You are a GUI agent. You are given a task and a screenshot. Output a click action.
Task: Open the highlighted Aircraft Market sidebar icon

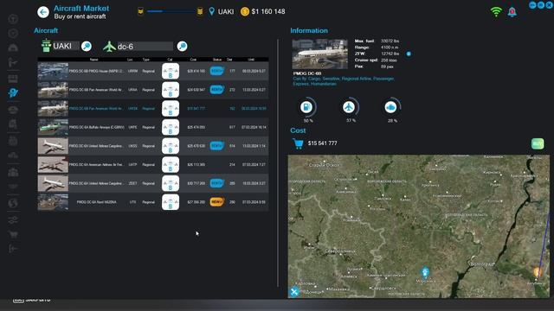click(13, 92)
